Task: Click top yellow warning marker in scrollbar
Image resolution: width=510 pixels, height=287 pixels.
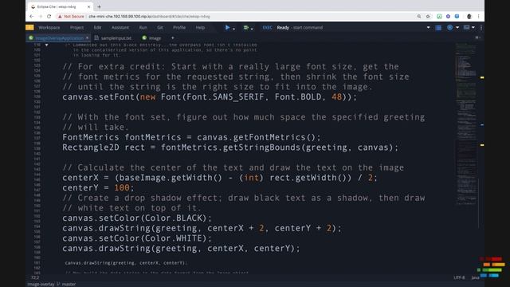Action: (482, 77)
